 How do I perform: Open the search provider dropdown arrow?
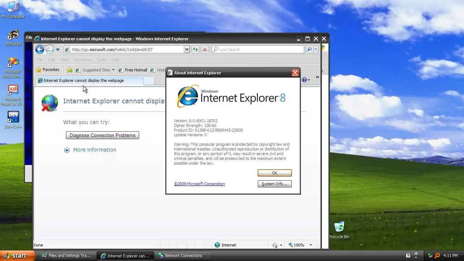(x=316, y=49)
